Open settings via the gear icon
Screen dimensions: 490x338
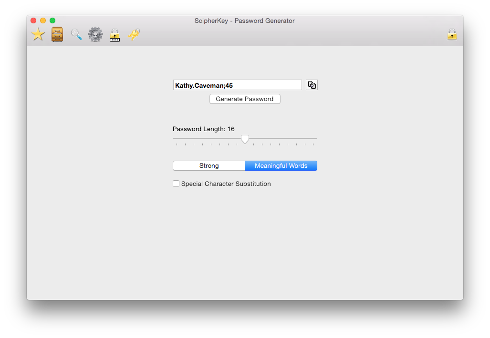tap(95, 34)
